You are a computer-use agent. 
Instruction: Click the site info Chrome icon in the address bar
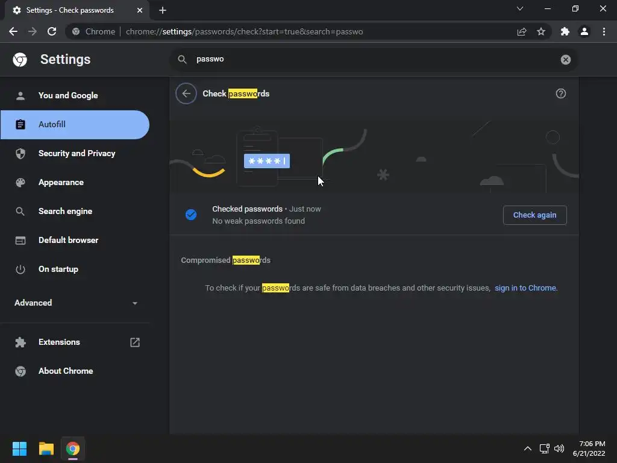point(77,31)
